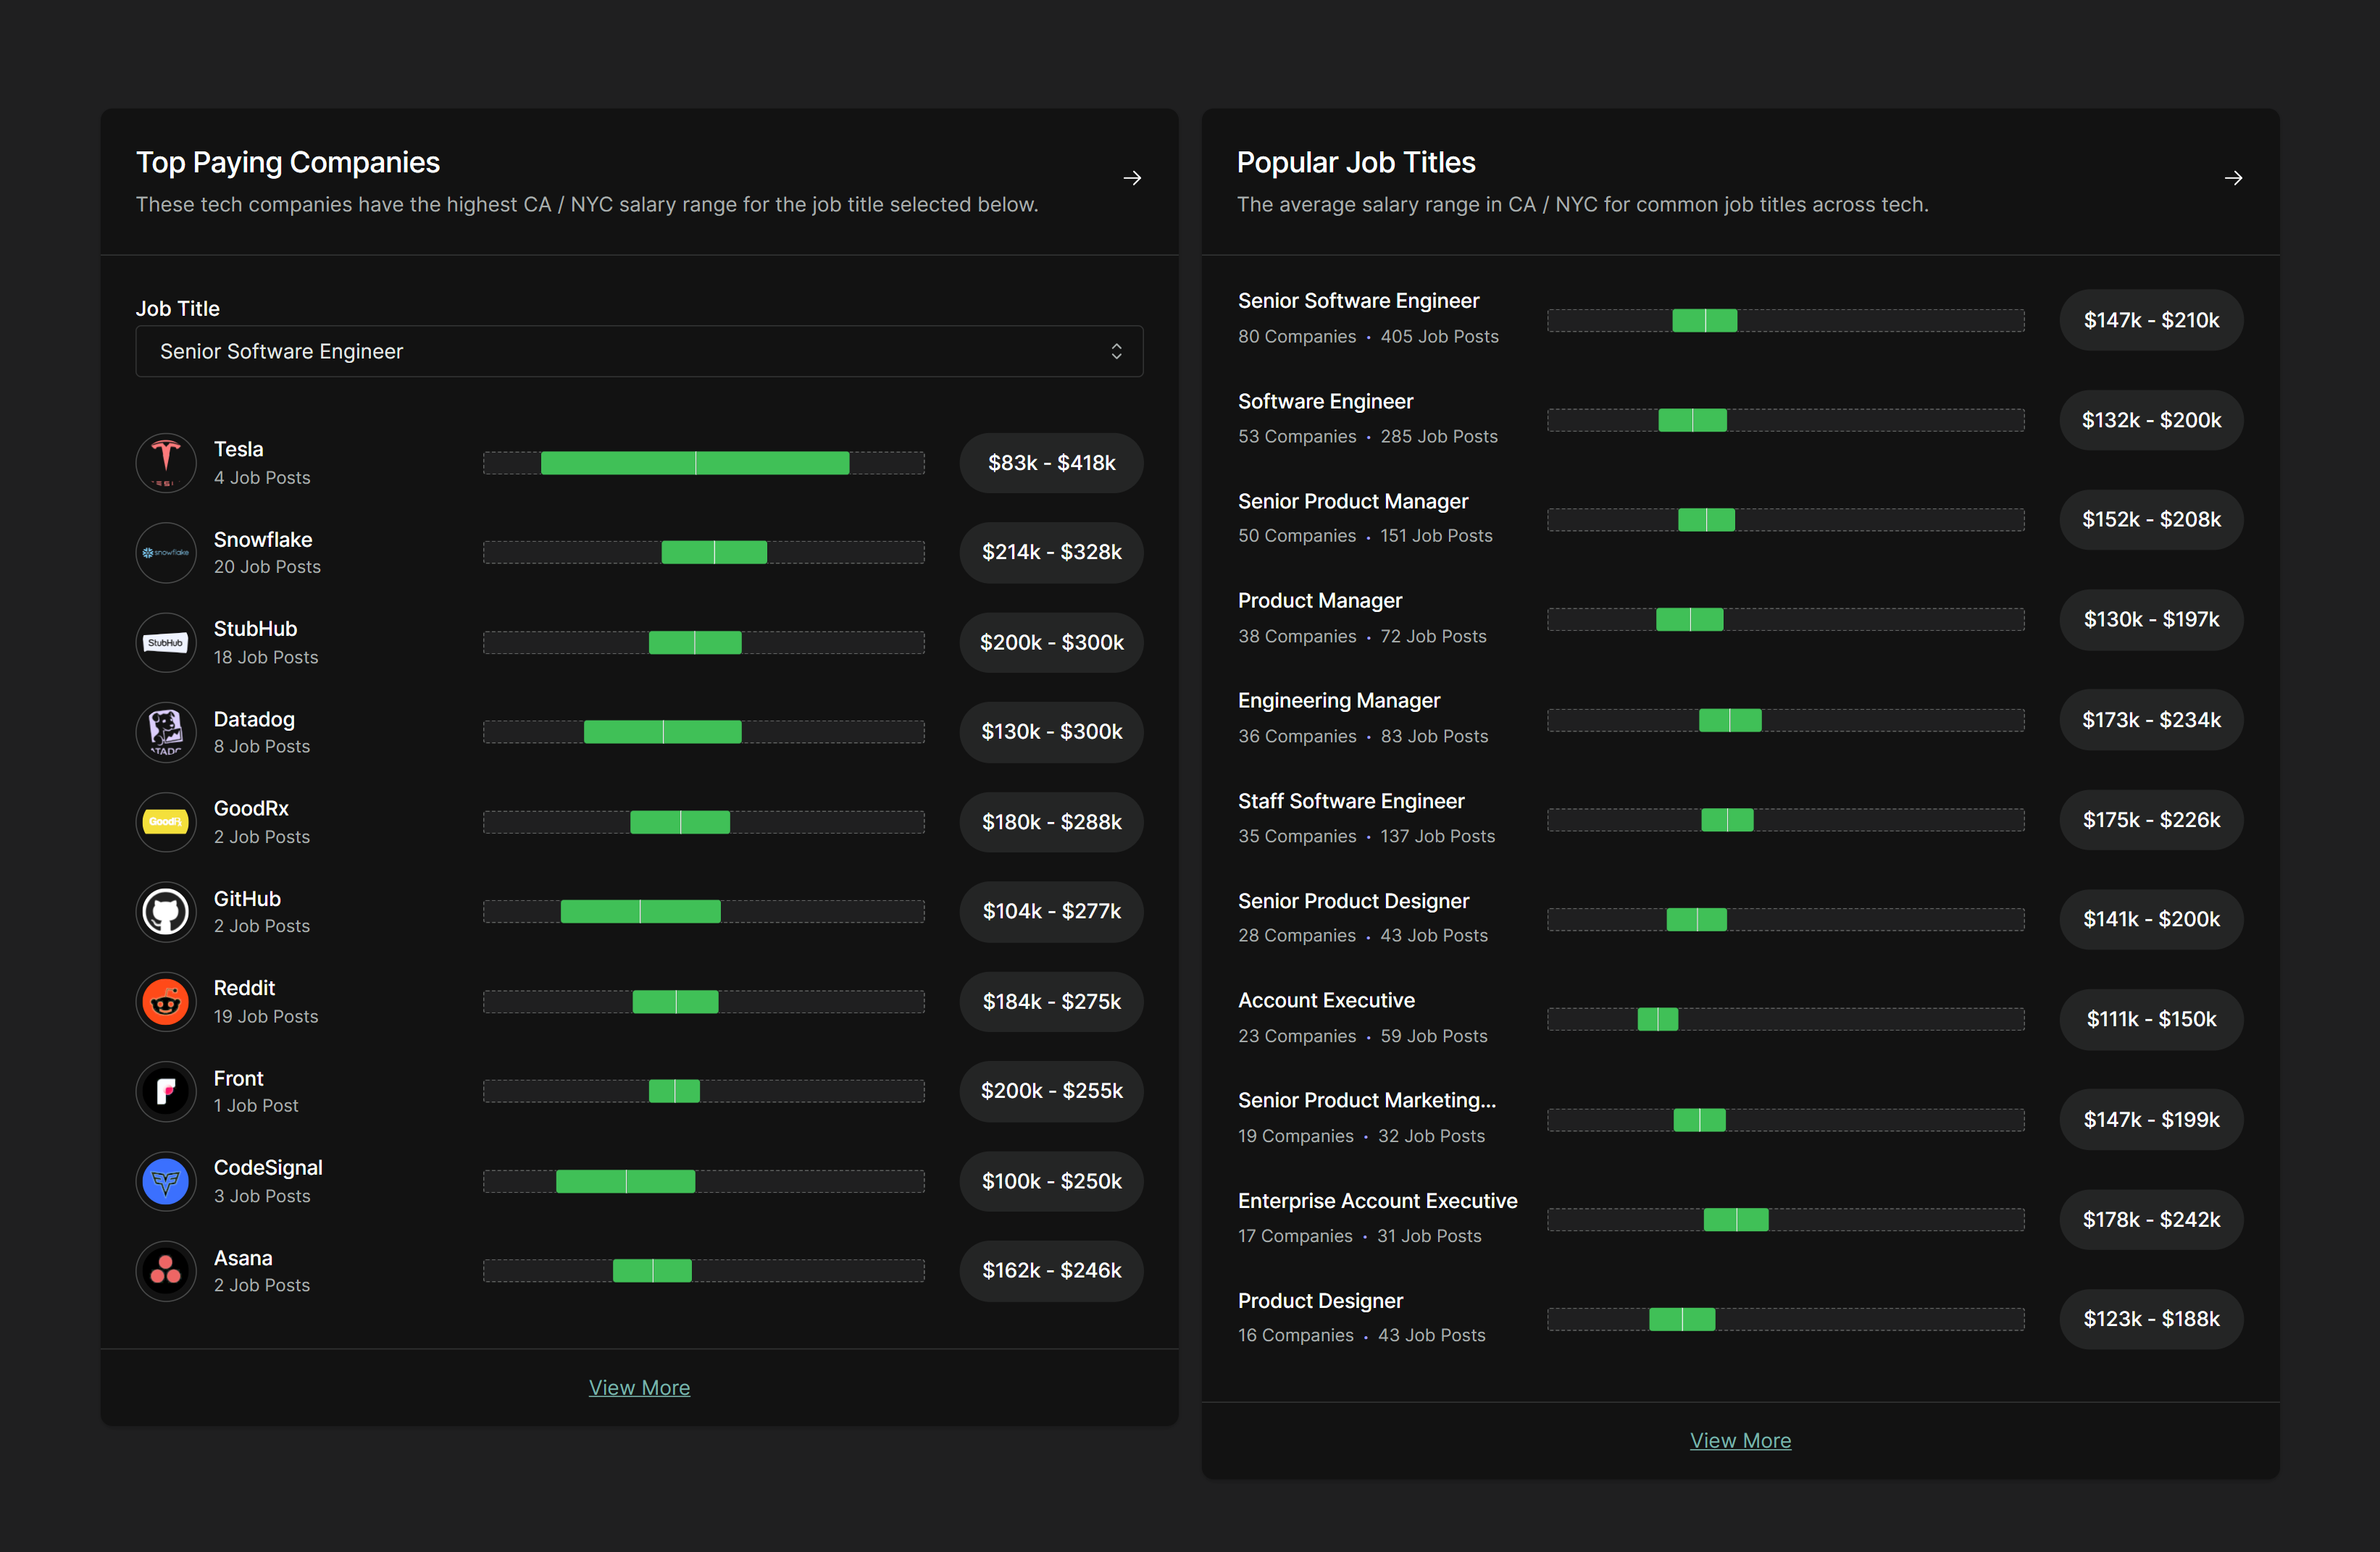Click the Asana three-dot logo
Screen dimensions: 2380x1552
(165, 1271)
